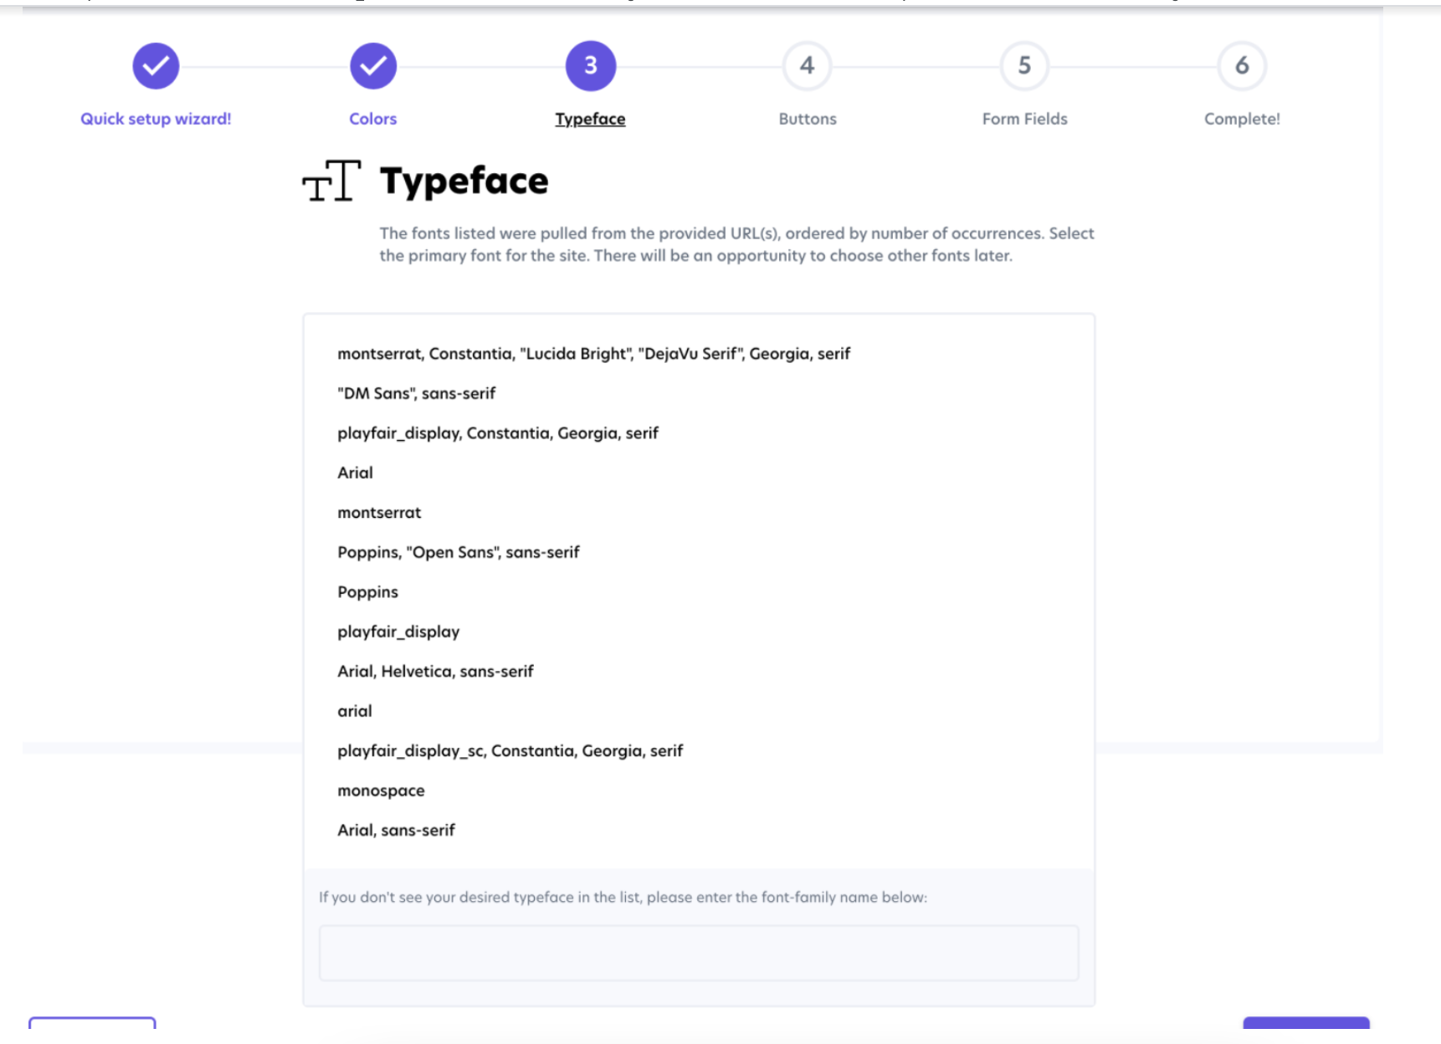Select the plain Arial font option
This screenshot has height=1044, width=1441.
[356, 473]
